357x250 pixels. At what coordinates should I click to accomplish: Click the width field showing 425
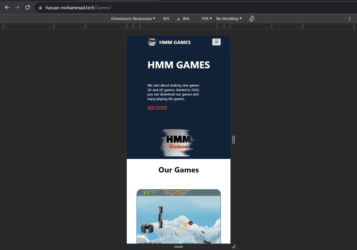pos(166,18)
